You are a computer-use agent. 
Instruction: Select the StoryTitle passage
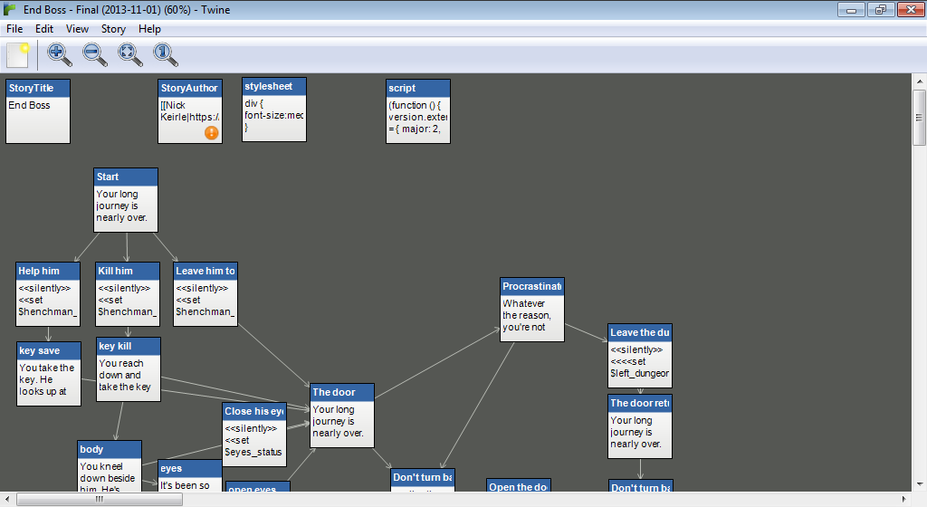pos(38,111)
